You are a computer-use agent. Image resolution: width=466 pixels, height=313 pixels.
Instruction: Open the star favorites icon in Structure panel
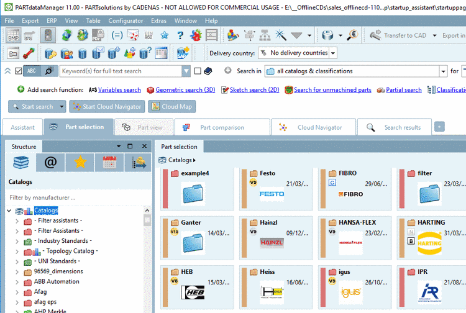80,163
